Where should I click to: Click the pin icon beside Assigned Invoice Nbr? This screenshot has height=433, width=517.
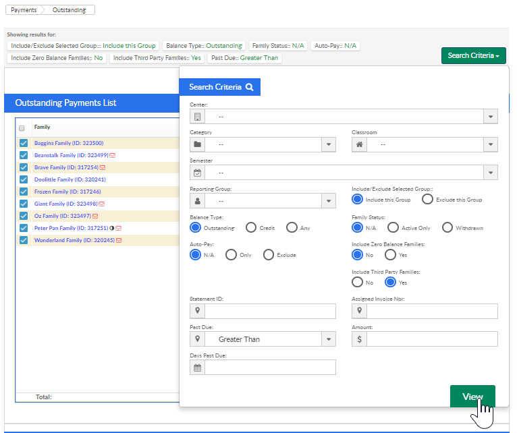tap(359, 310)
